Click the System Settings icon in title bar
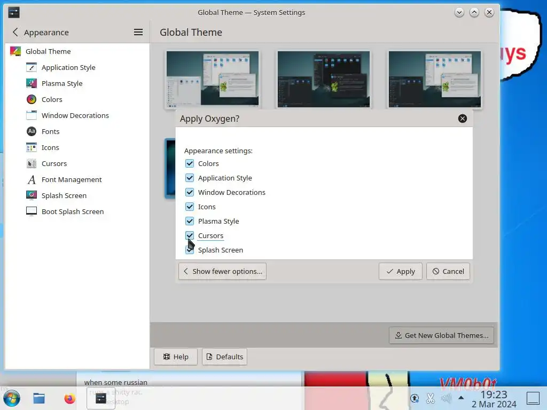 pos(13,13)
